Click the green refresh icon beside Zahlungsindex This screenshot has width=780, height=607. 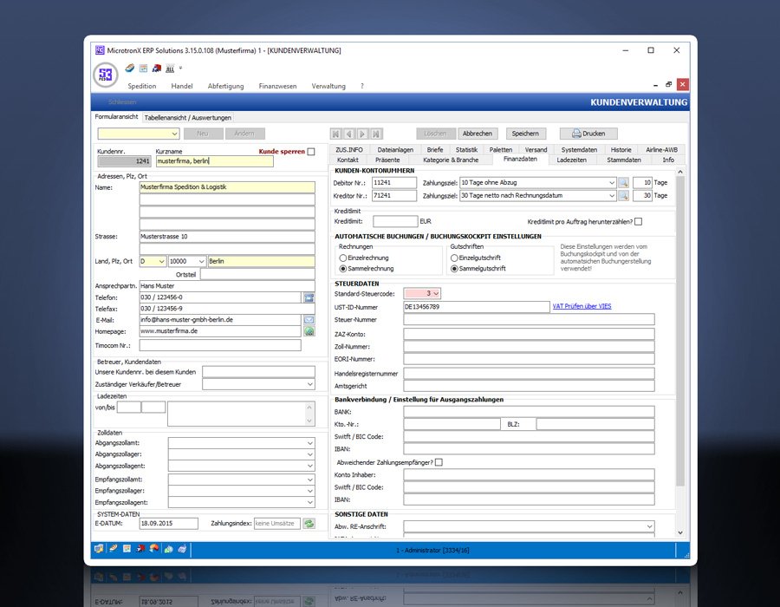[309, 524]
